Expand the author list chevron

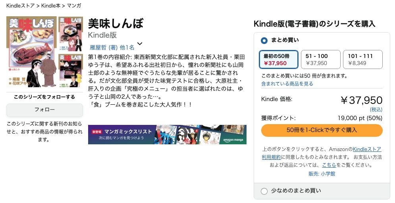(x=140, y=44)
